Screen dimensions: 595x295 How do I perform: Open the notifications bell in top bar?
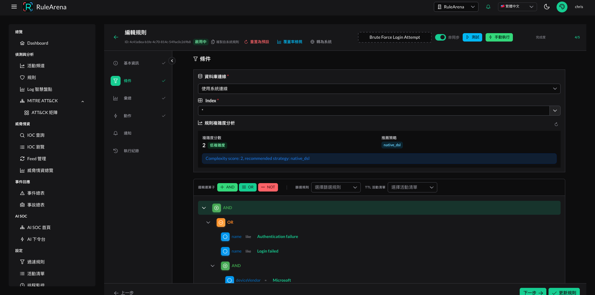pyautogui.click(x=488, y=7)
